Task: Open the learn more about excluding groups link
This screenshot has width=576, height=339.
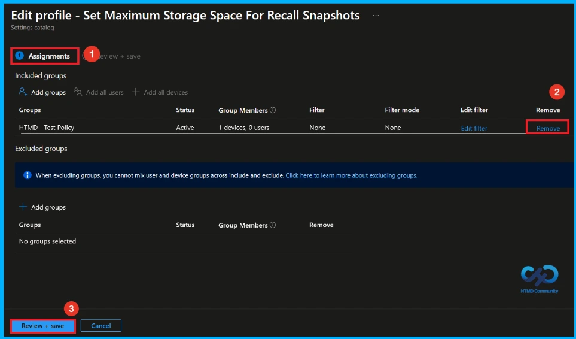Action: point(352,175)
